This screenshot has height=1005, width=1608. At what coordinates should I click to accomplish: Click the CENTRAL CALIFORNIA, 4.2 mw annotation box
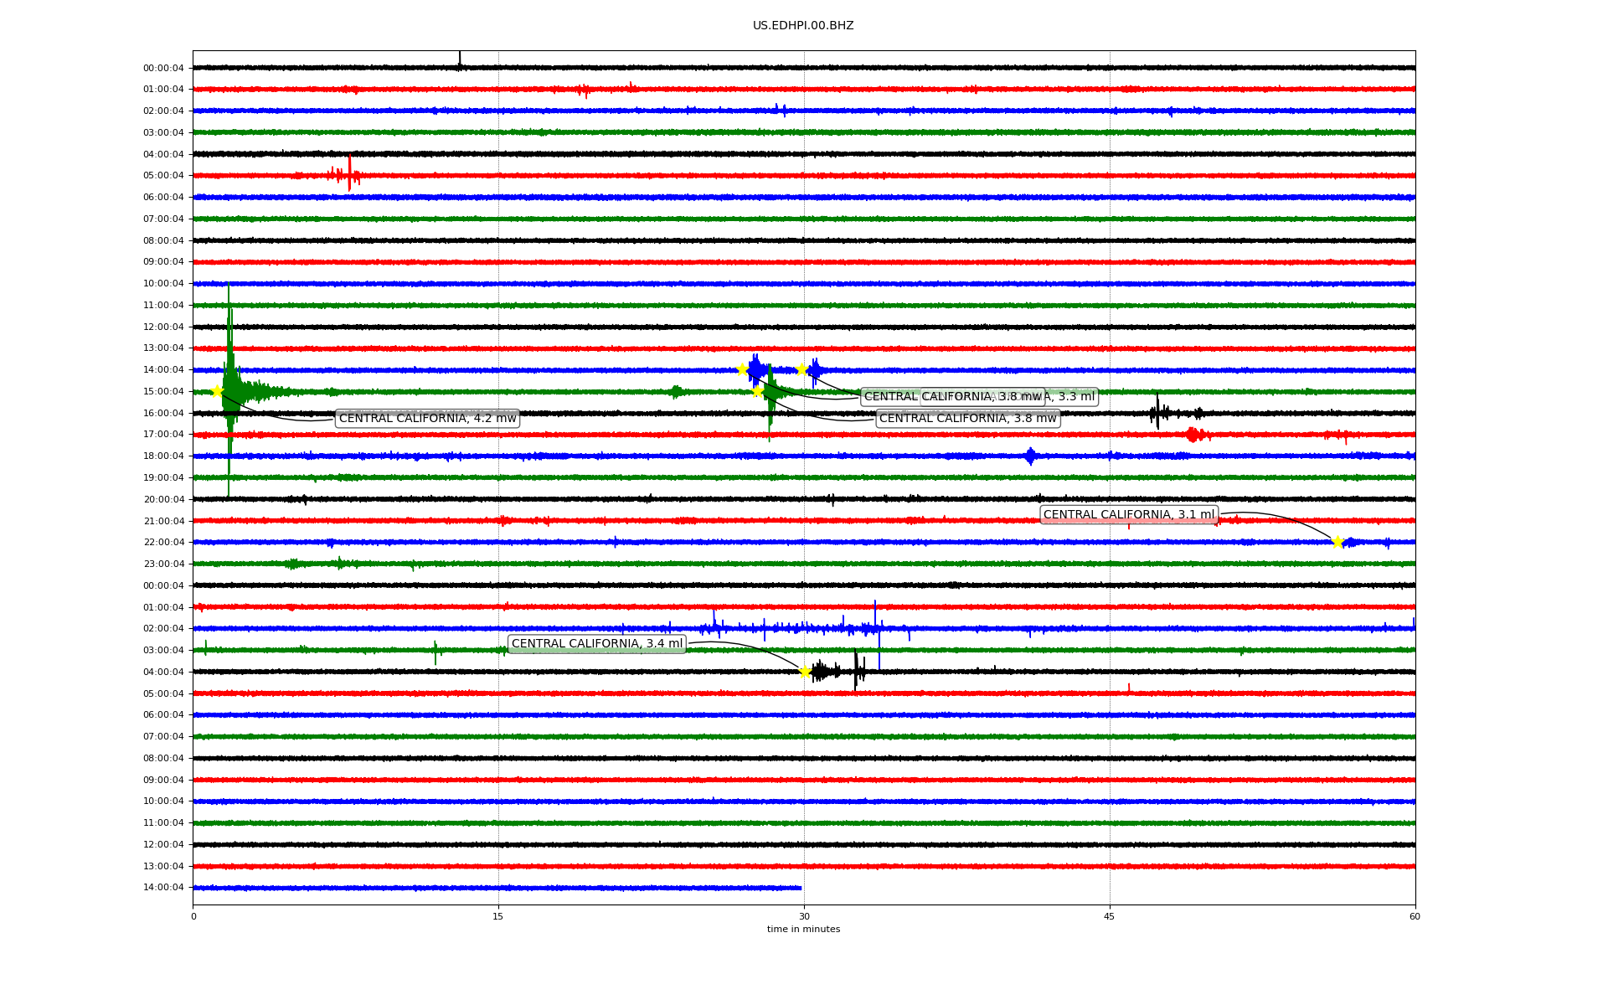pyautogui.click(x=427, y=418)
